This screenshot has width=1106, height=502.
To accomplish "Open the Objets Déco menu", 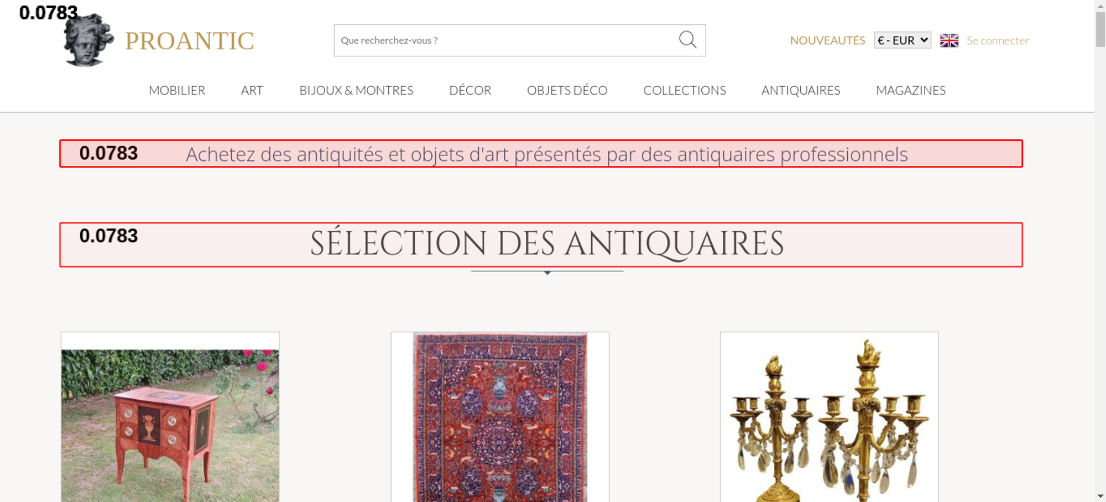I will pyautogui.click(x=567, y=90).
